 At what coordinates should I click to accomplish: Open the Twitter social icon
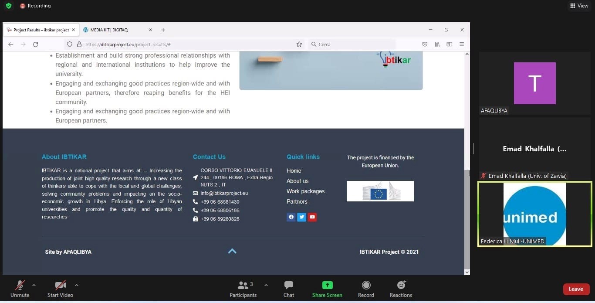point(301,217)
